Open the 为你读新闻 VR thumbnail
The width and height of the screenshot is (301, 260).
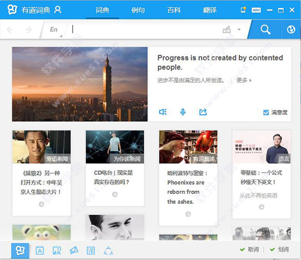coord(115,147)
